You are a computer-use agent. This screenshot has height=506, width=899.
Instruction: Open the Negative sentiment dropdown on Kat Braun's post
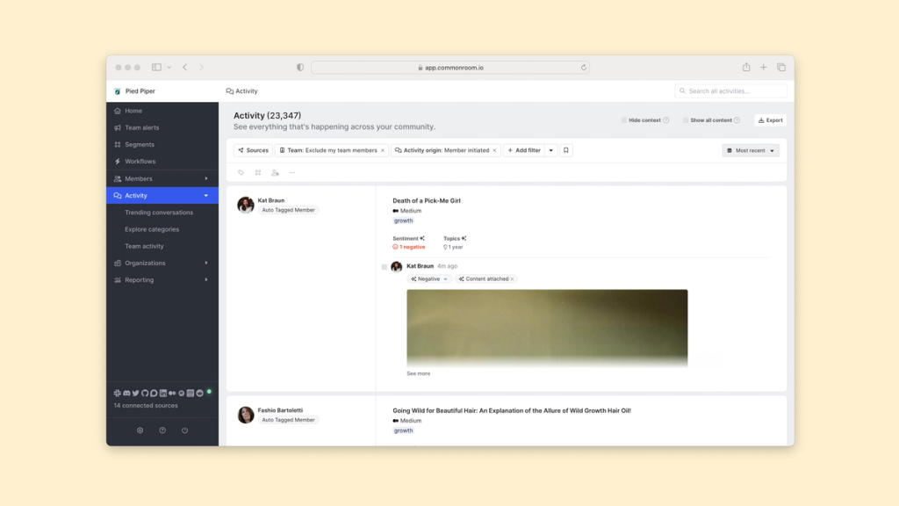(429, 278)
